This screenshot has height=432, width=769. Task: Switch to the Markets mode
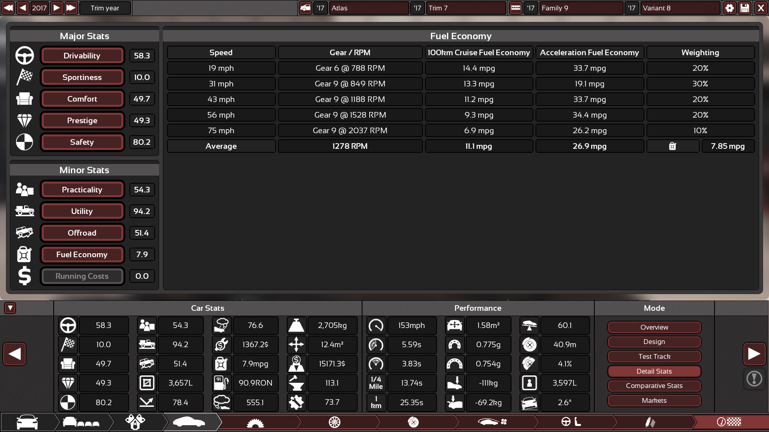[654, 400]
